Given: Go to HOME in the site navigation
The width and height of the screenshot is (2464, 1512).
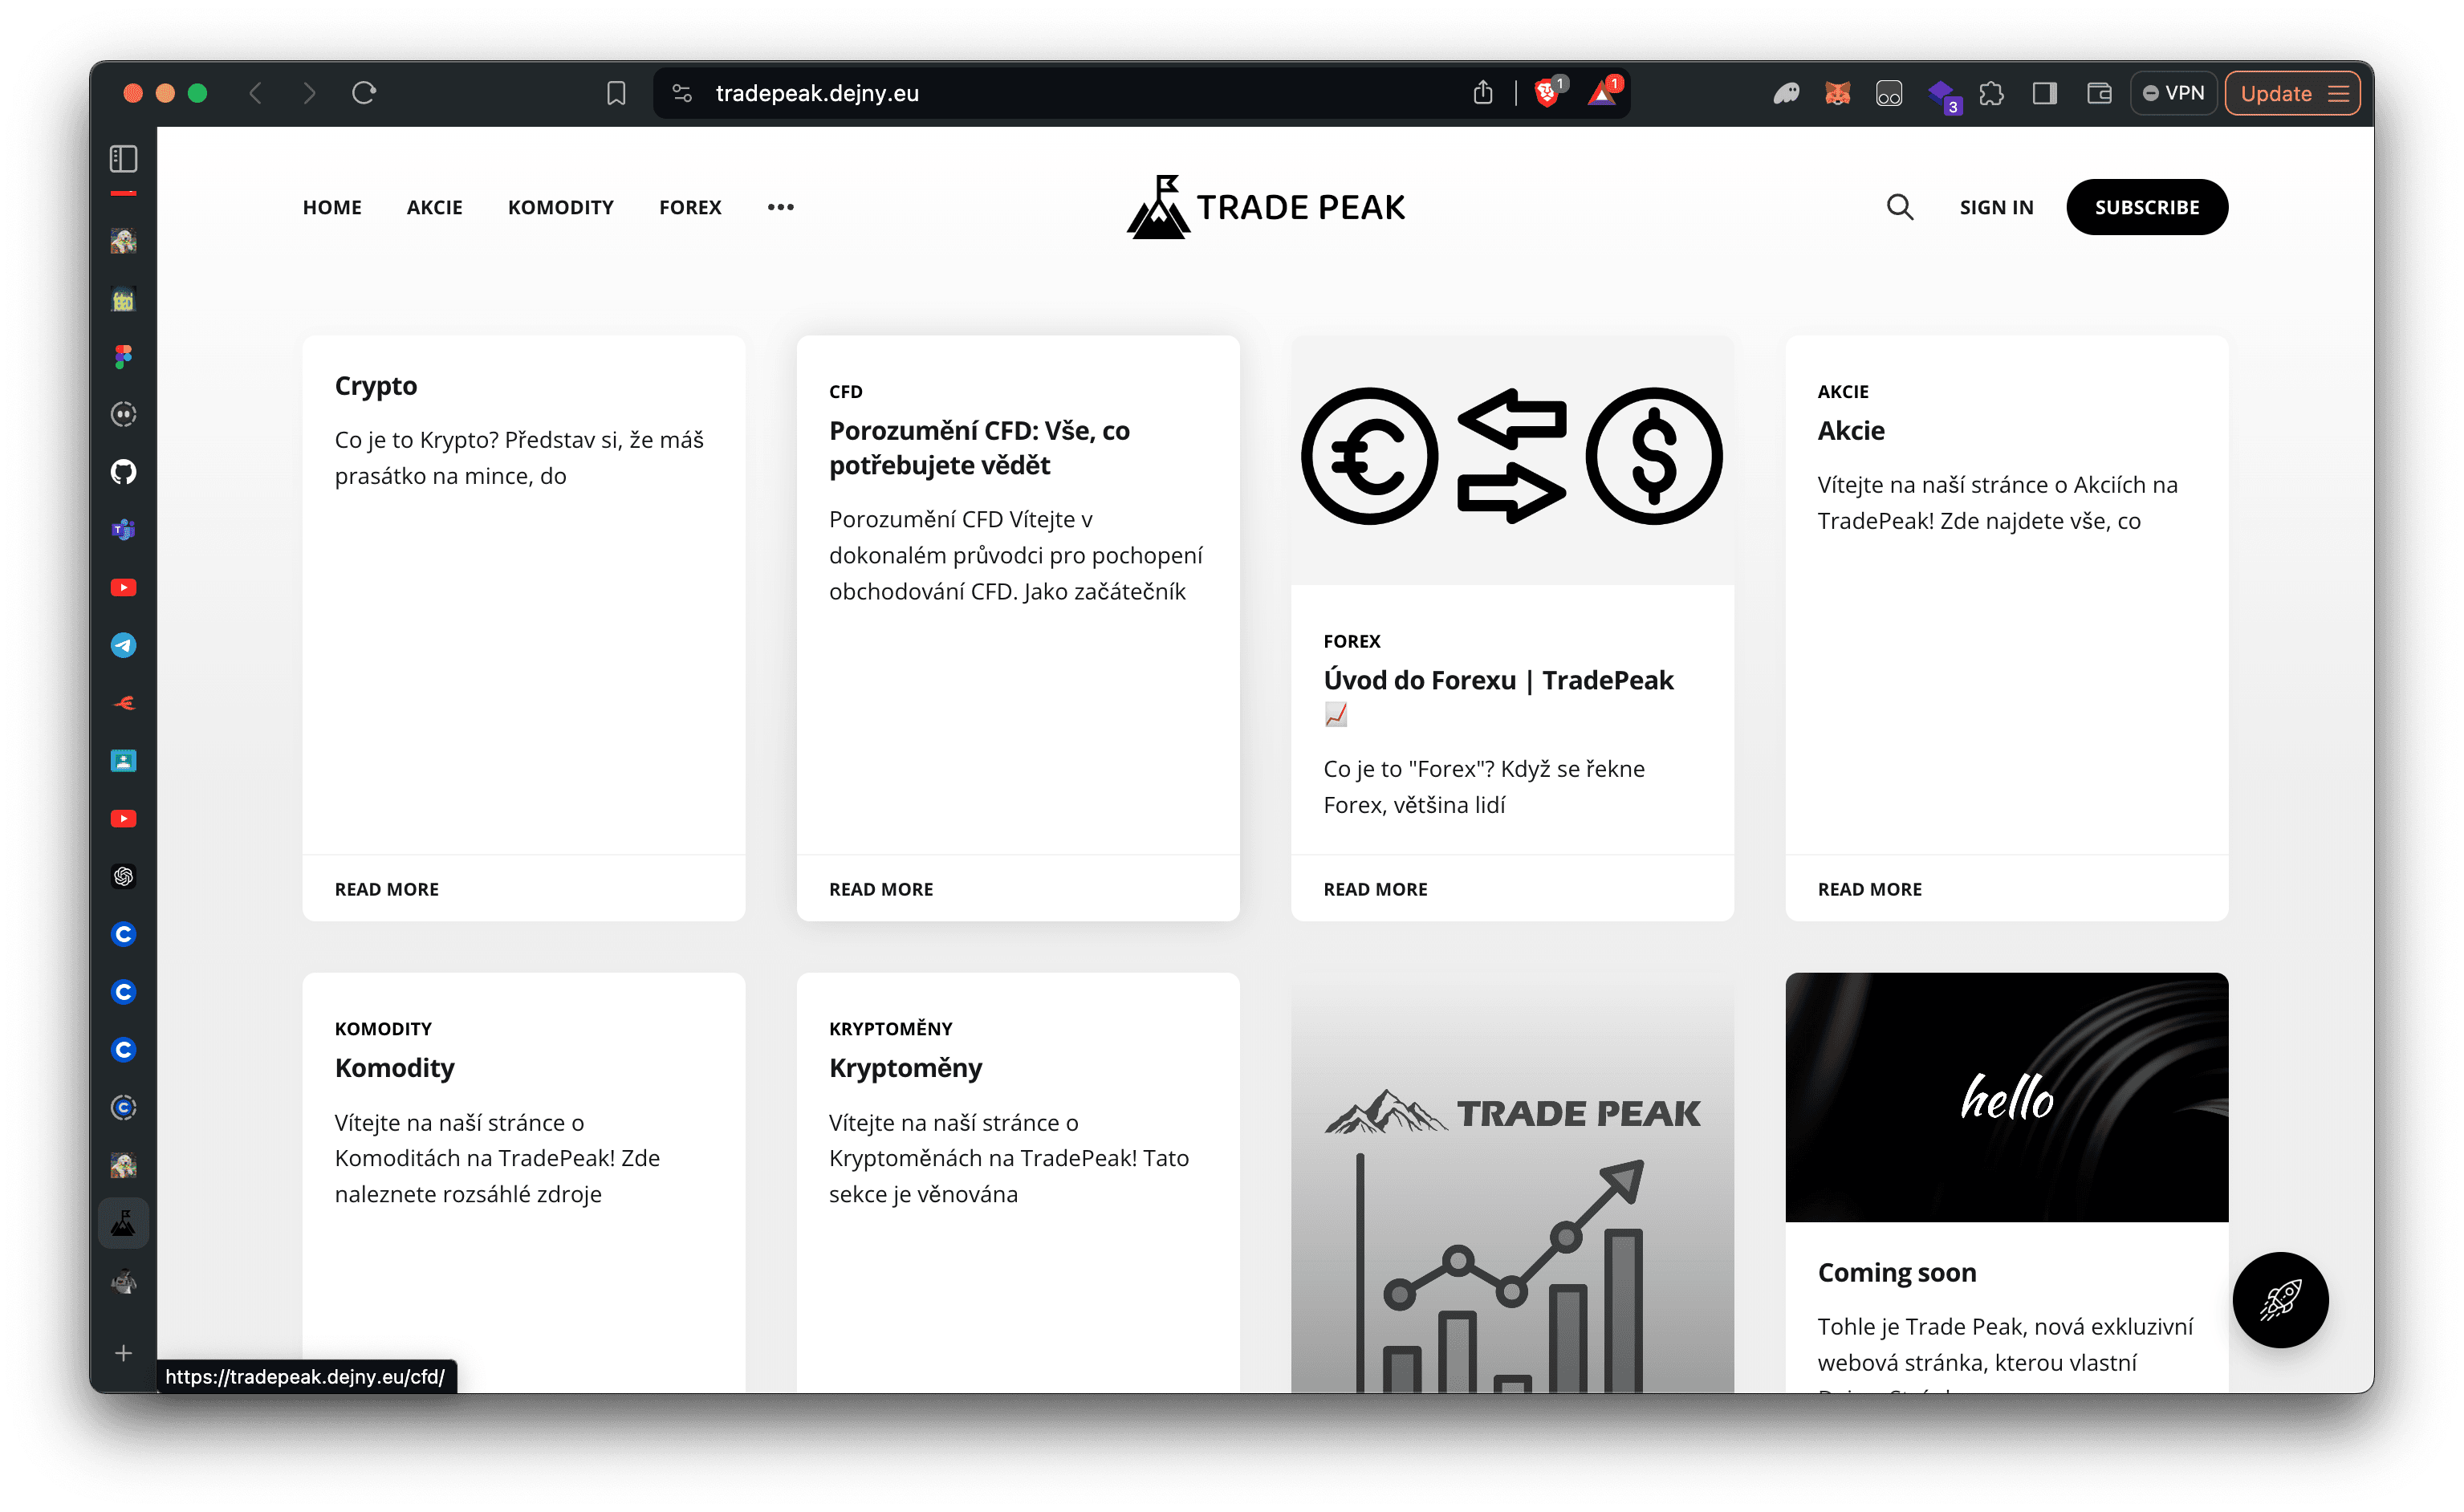Looking at the screenshot, I should (x=332, y=207).
